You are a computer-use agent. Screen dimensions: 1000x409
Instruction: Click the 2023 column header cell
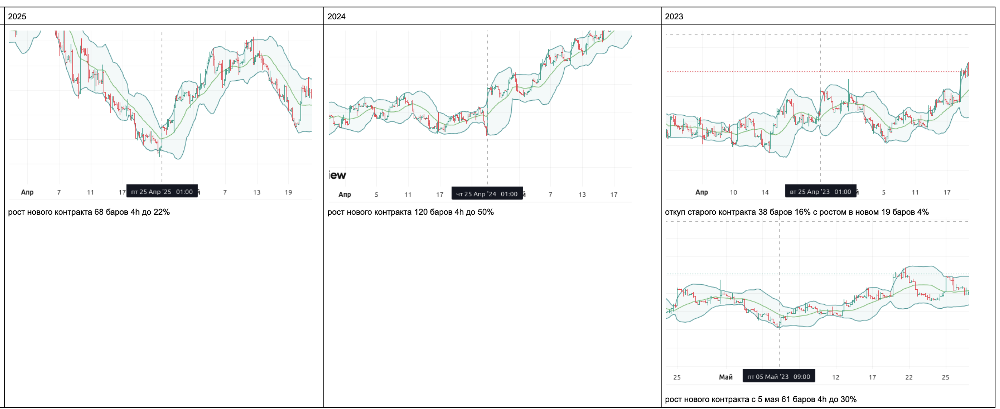click(828, 16)
